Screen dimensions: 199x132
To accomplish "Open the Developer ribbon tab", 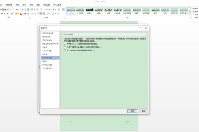I will point(46,5).
